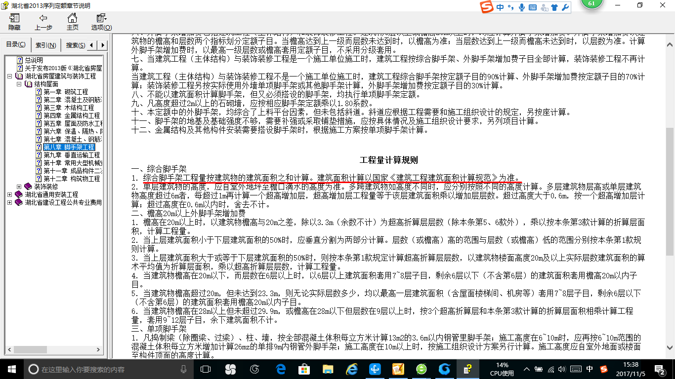Open 第五章 屋面及防水工程 topic
This screenshot has width=675, height=379.
tap(73, 123)
